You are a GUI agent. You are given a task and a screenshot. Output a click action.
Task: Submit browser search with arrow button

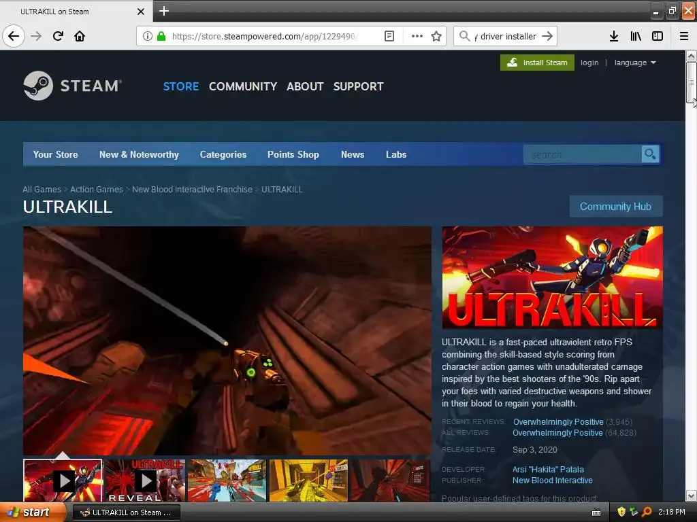click(x=547, y=36)
